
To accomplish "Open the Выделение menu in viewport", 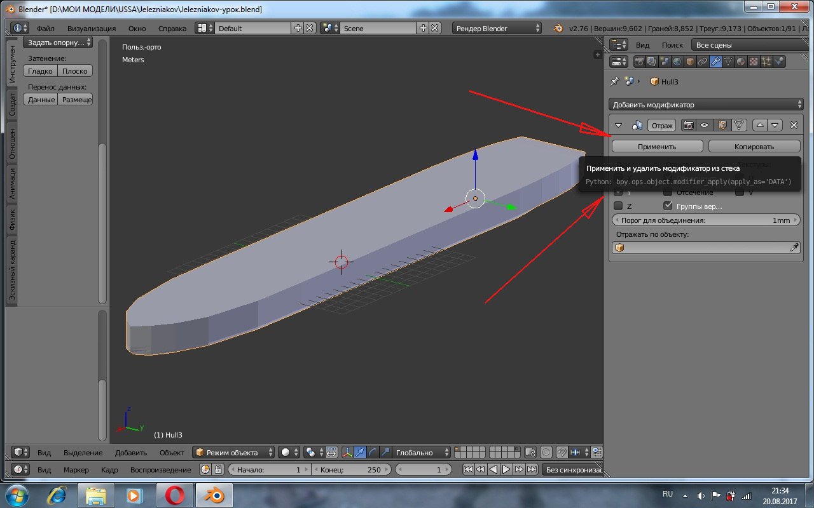I will 83,453.
